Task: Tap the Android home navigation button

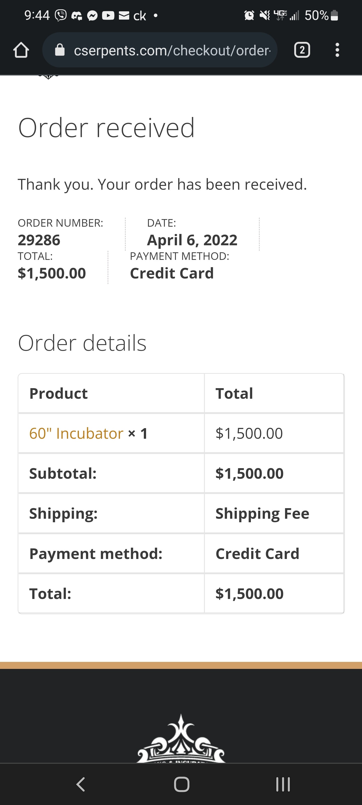Action: pyautogui.click(x=182, y=784)
